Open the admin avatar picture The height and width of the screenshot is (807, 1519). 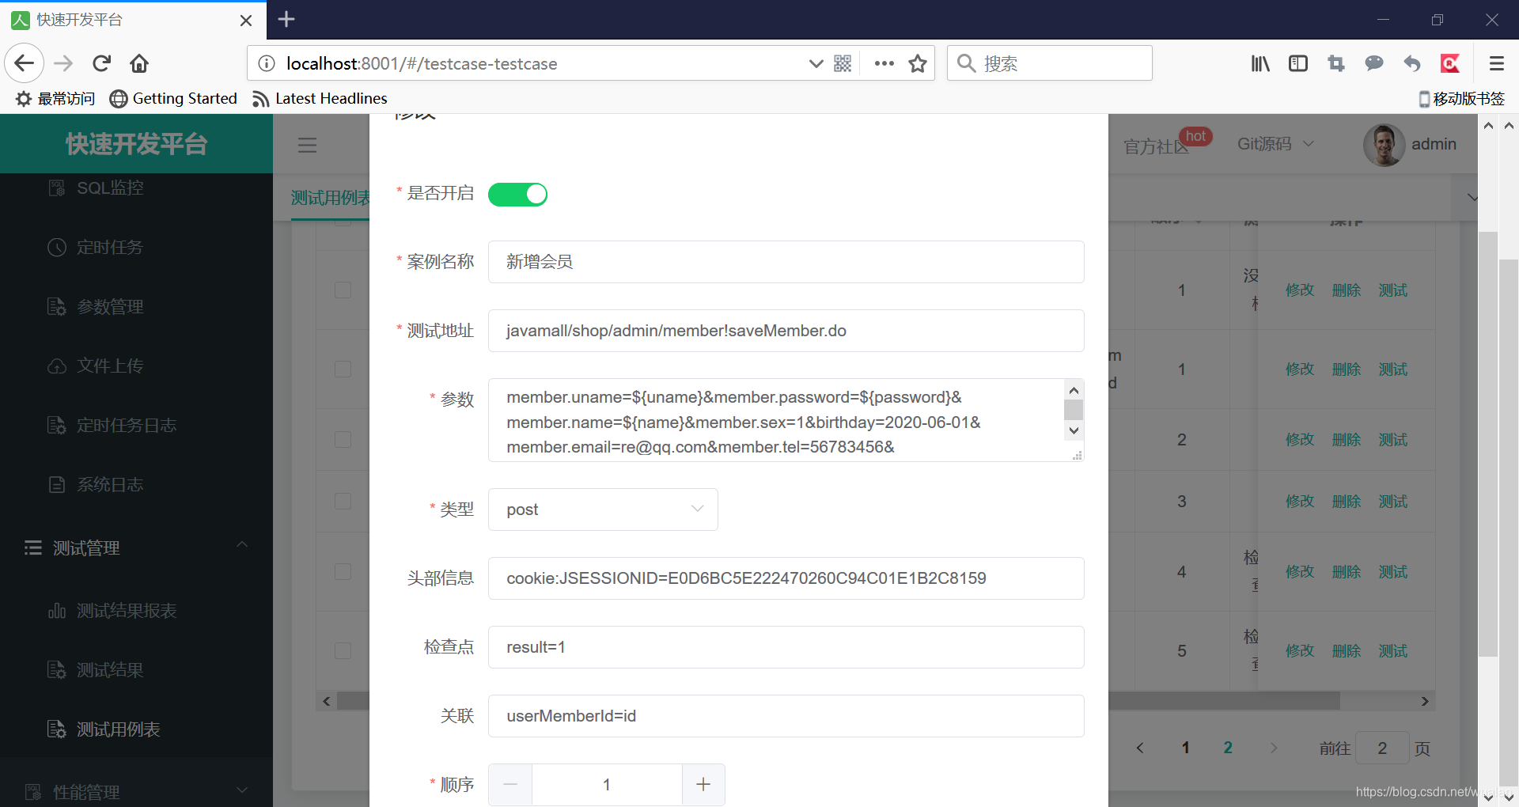click(x=1384, y=145)
